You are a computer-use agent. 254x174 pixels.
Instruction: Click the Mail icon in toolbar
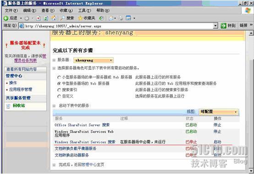point(111,18)
